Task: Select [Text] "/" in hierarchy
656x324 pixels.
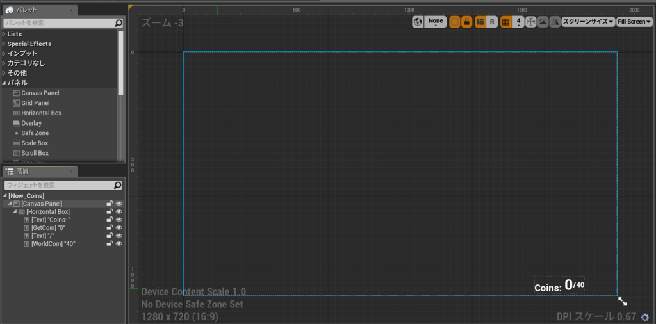Action: [43, 236]
